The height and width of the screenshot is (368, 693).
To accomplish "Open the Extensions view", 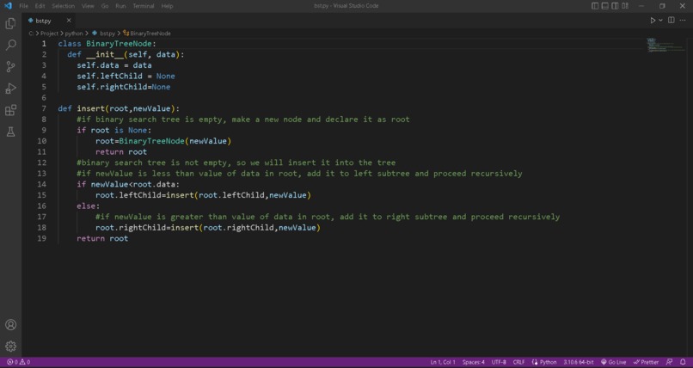I will pyautogui.click(x=10, y=110).
